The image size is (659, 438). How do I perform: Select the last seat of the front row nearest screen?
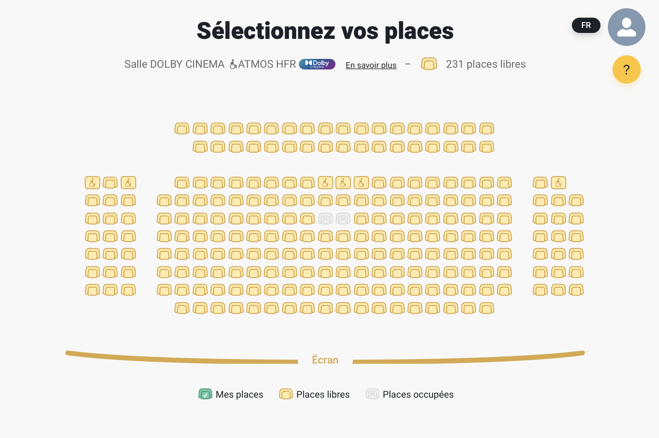click(x=487, y=308)
